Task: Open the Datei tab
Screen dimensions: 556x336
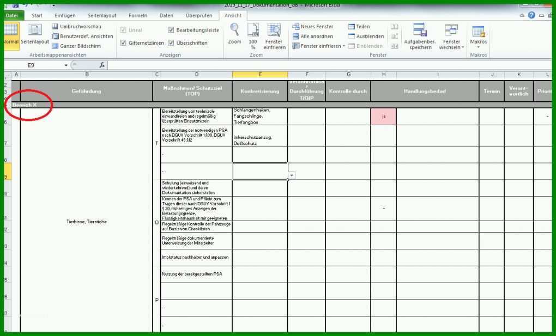Action: point(12,15)
